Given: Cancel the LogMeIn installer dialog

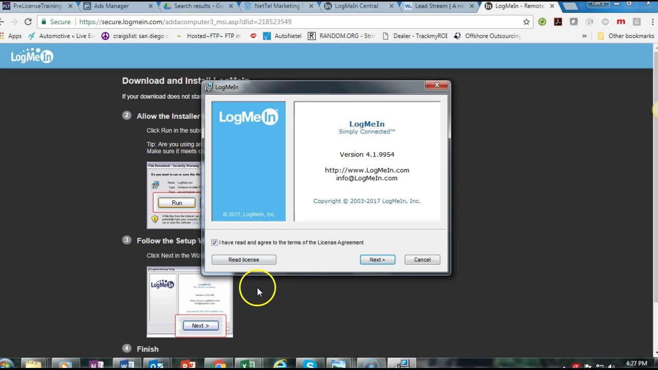Looking at the screenshot, I should coord(422,260).
